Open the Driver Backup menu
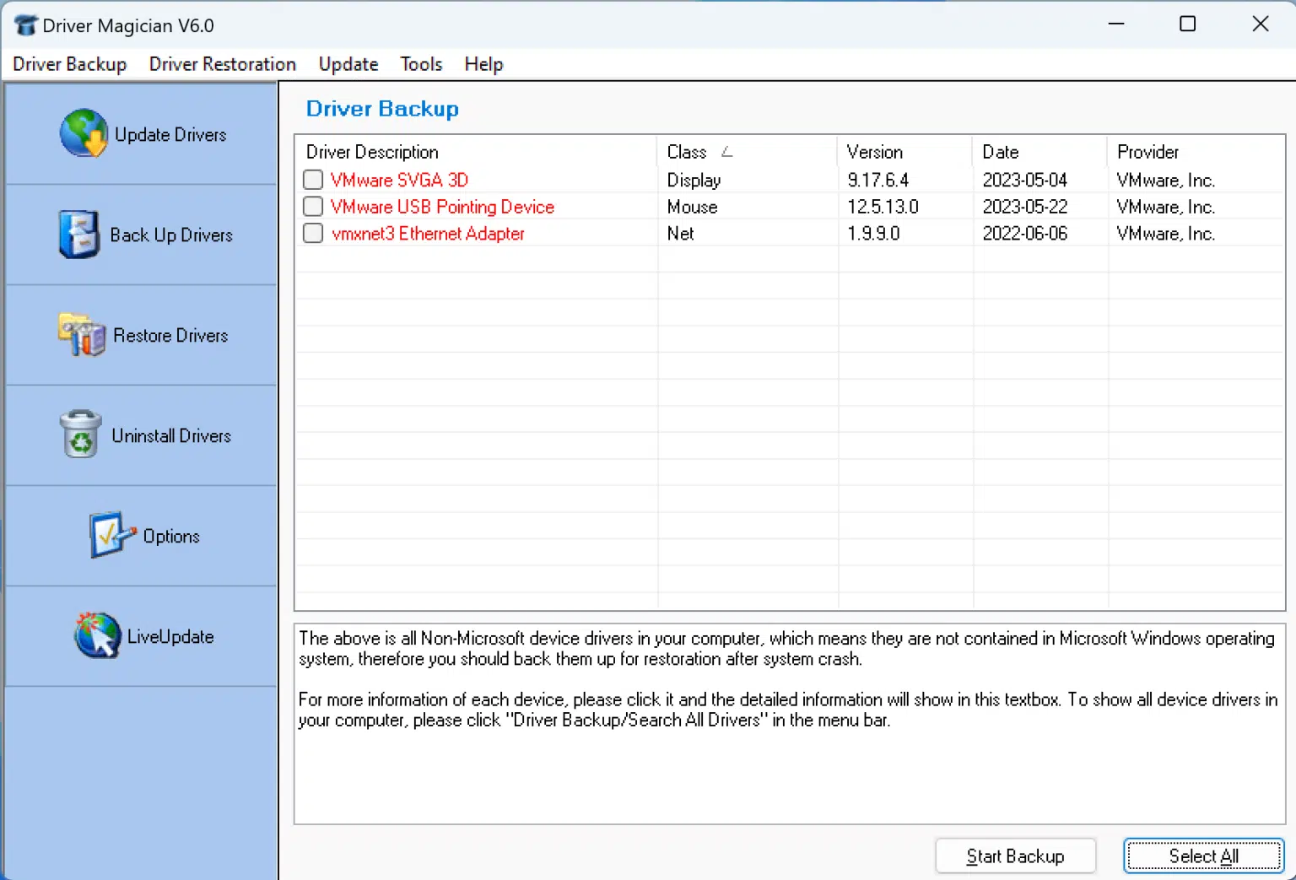Screen dimensions: 1296x880 pyautogui.click(x=69, y=64)
